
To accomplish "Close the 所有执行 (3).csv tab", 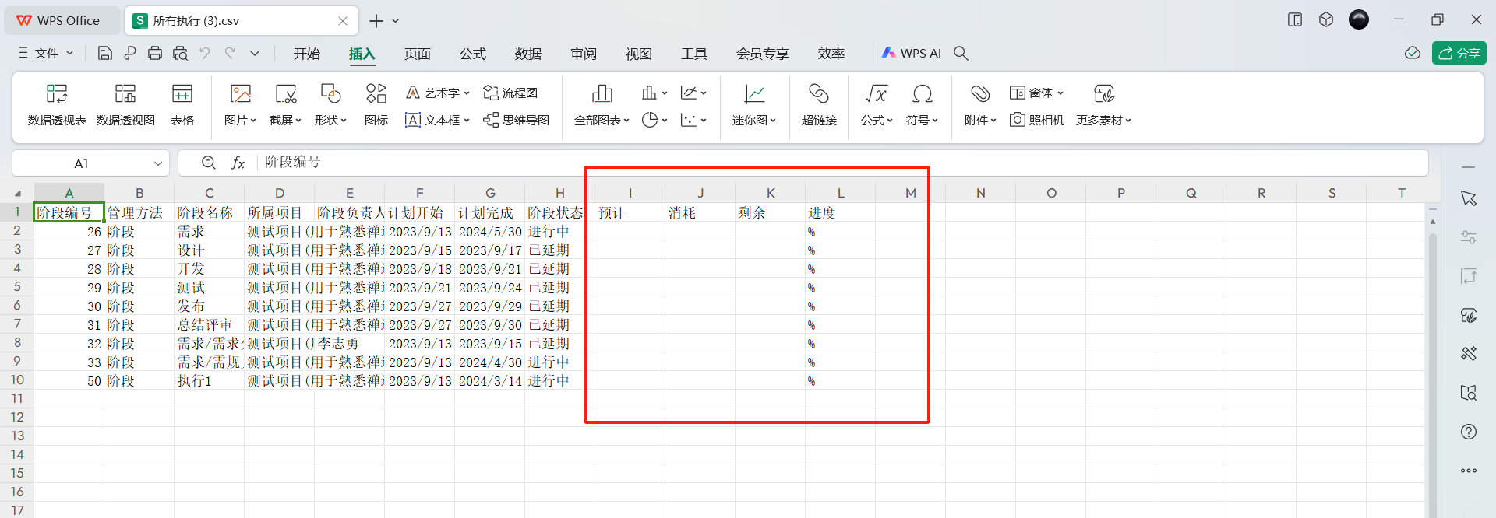I will [x=343, y=21].
